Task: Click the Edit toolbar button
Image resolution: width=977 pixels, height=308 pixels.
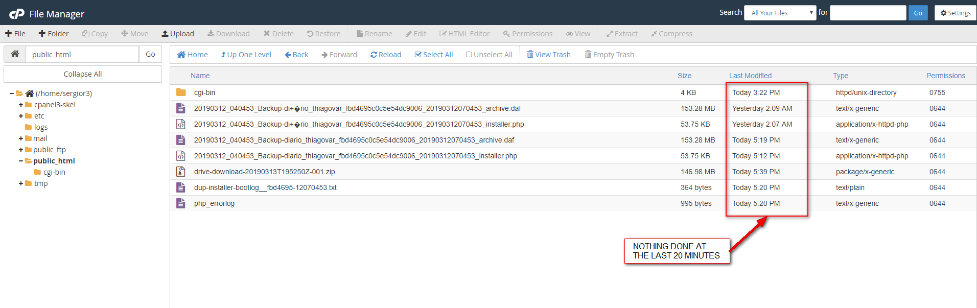Action: [x=416, y=34]
